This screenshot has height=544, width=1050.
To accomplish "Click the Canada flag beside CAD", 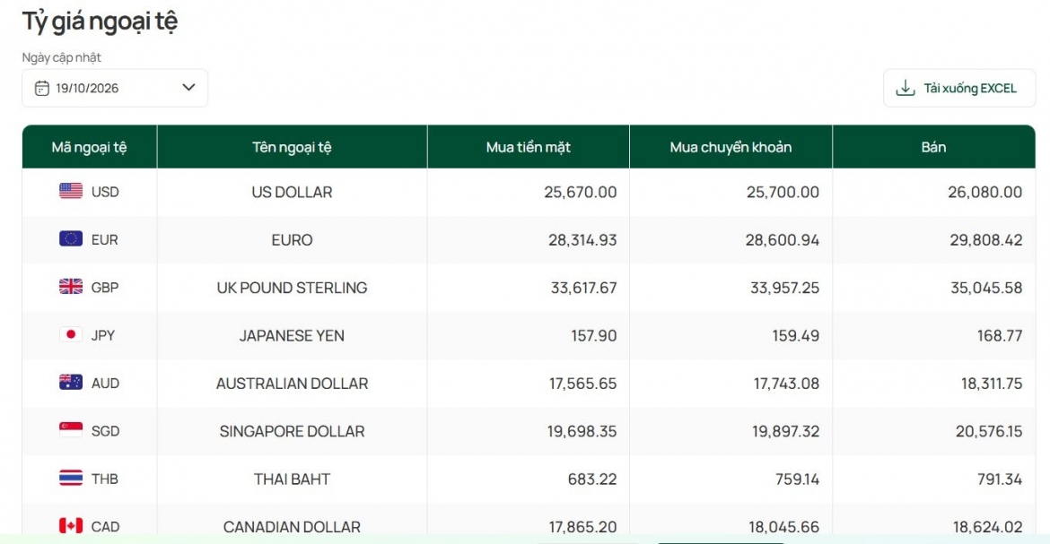I will [71, 526].
